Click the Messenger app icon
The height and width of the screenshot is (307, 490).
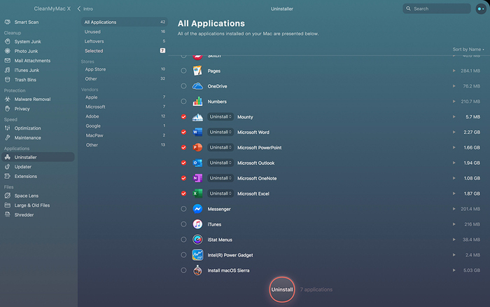[x=197, y=209]
